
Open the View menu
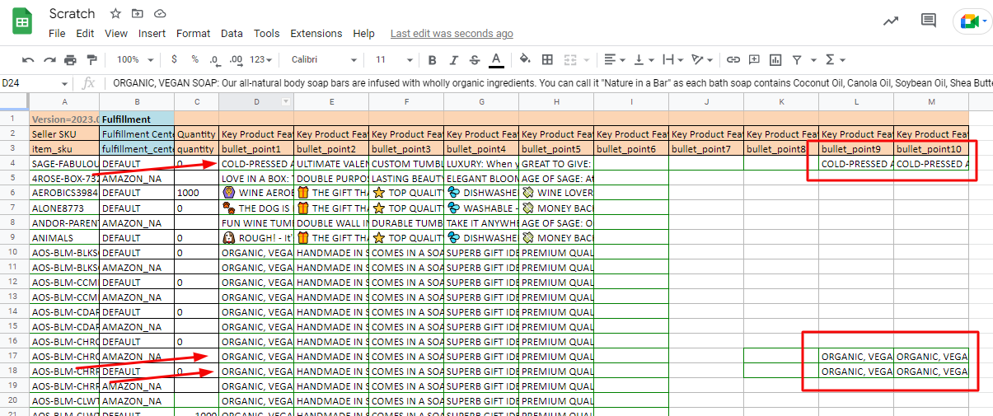coord(116,34)
